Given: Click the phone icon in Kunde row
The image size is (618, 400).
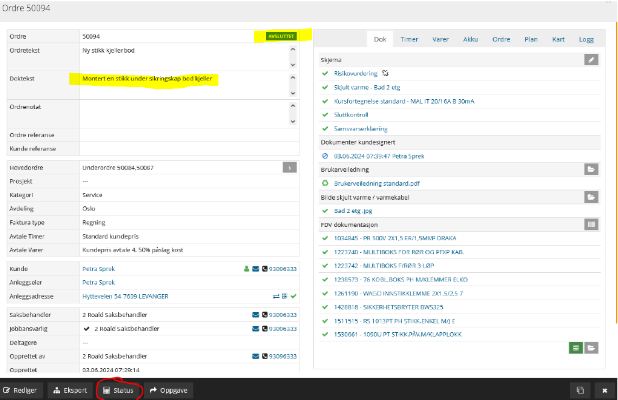Looking at the screenshot, I should coord(265,269).
